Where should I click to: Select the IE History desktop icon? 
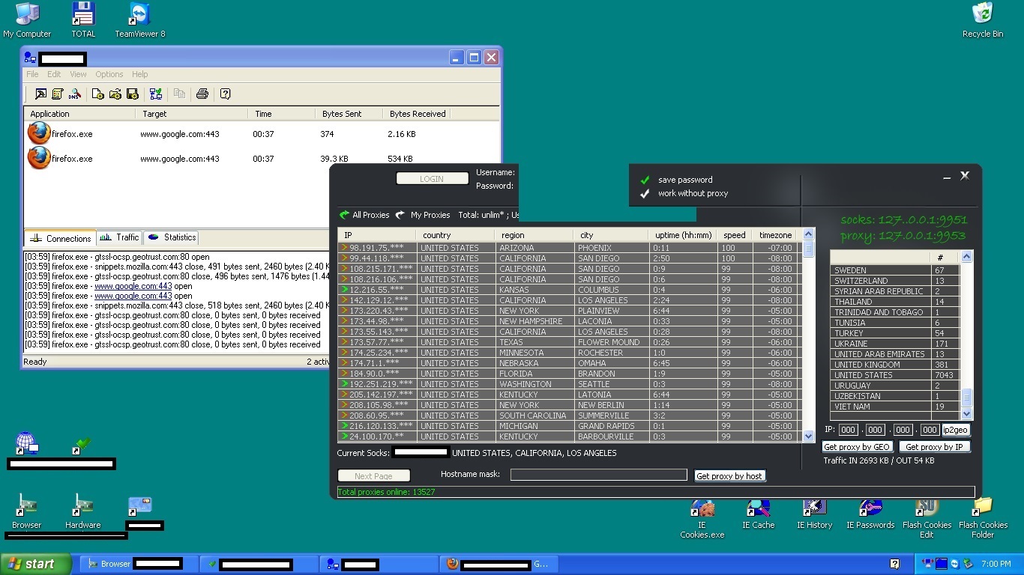814,514
